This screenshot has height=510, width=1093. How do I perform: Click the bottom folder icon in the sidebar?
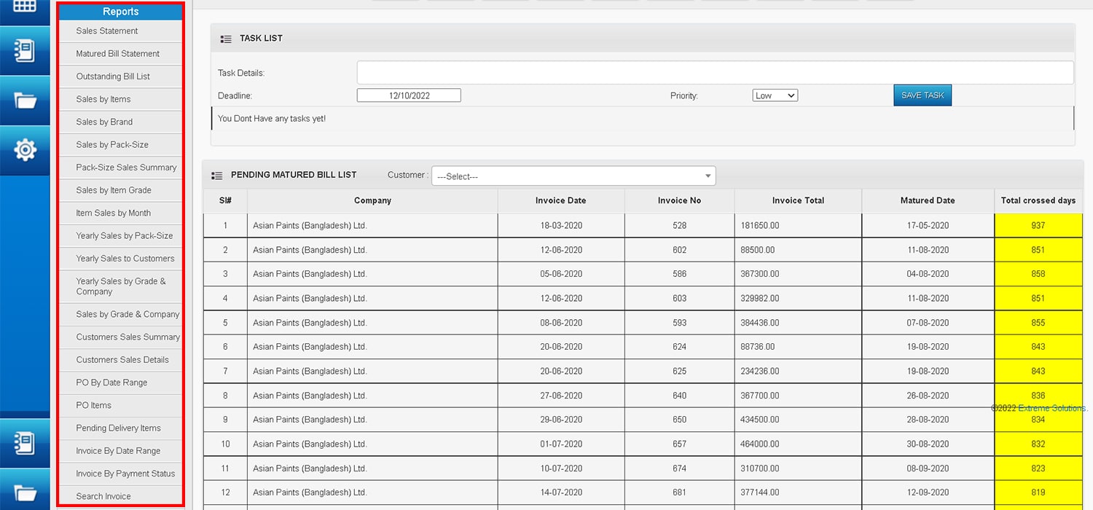25,493
